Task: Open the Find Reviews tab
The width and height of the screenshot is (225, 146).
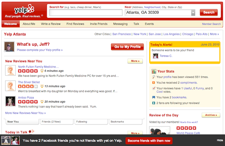Action: (x=75, y=24)
